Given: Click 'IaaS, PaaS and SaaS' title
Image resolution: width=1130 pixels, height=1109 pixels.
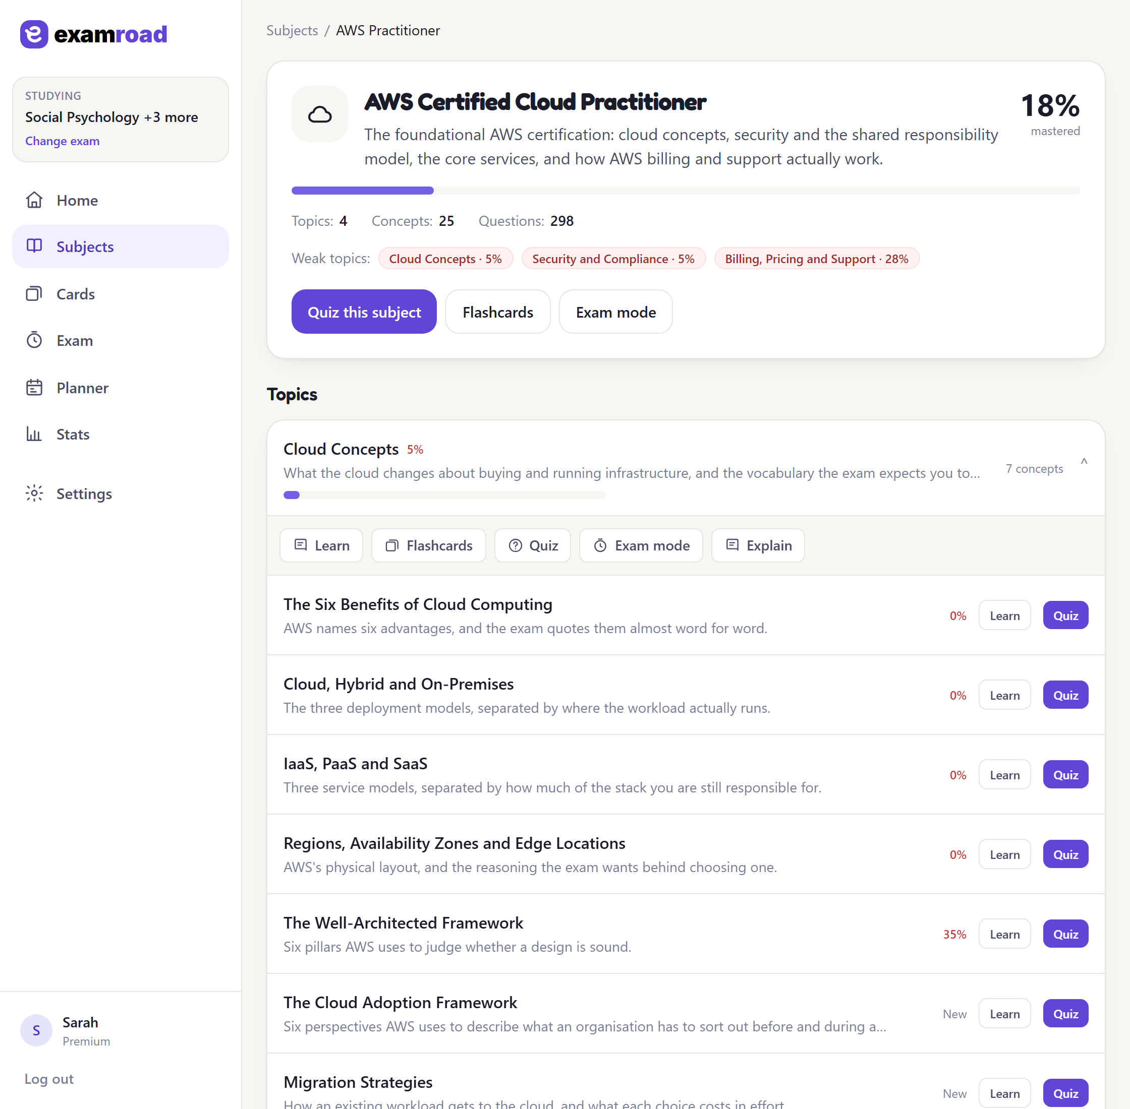Looking at the screenshot, I should point(356,764).
